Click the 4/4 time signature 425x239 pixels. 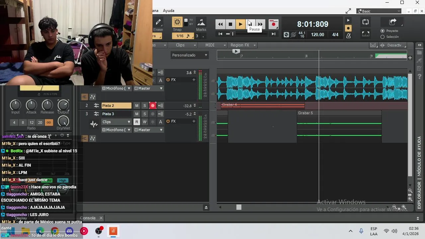pos(335,35)
